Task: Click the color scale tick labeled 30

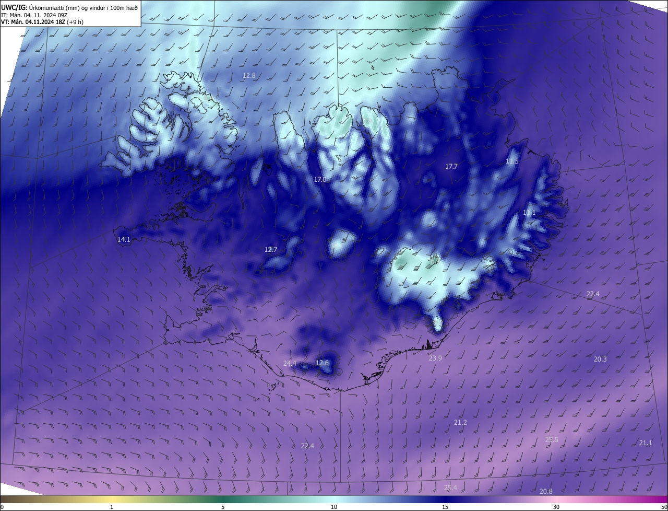Action: (x=556, y=507)
